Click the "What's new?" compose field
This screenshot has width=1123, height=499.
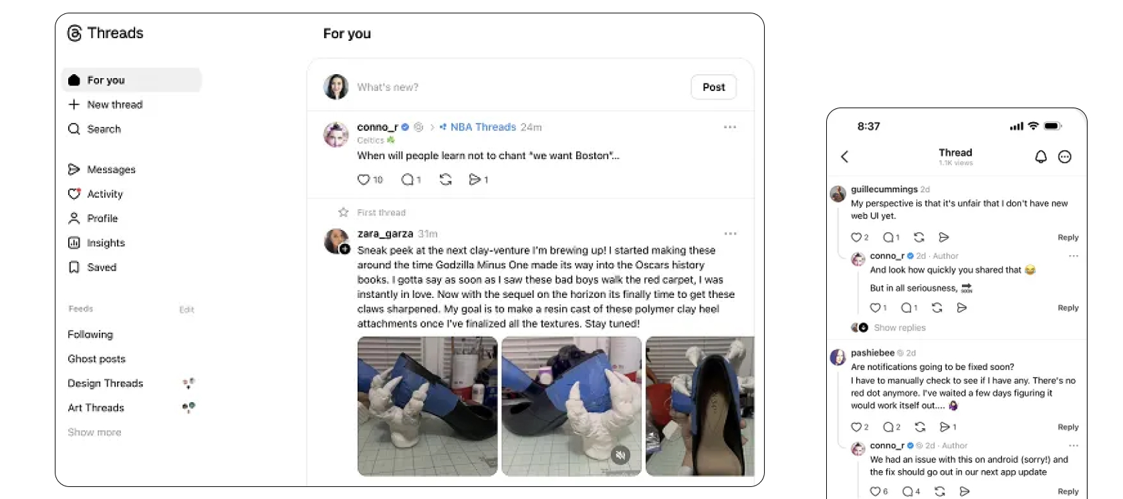[x=521, y=87]
